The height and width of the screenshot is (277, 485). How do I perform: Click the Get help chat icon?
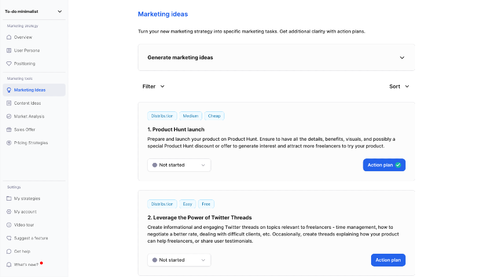click(x=9, y=252)
